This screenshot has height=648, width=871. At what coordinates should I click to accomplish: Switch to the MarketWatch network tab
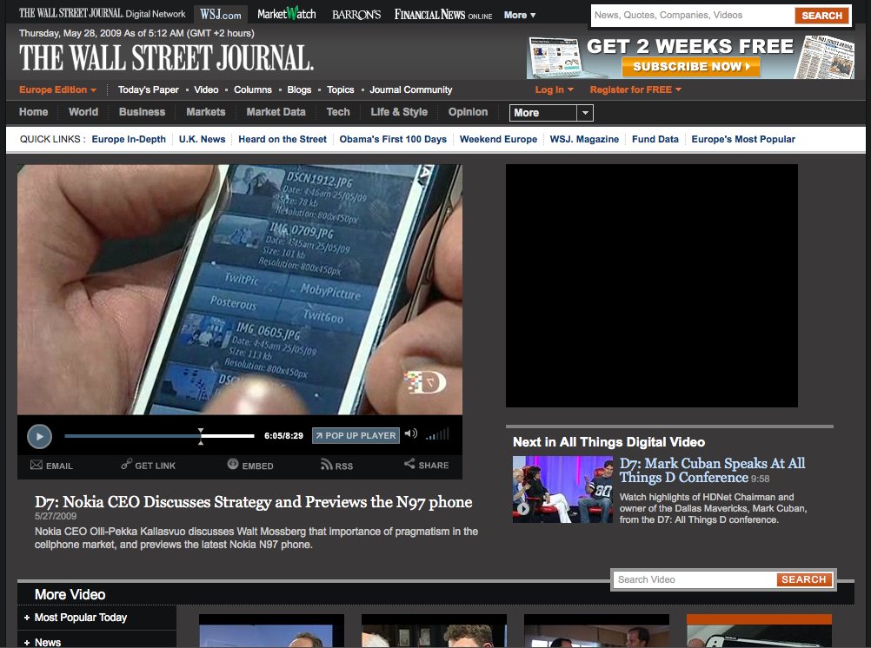(x=286, y=15)
